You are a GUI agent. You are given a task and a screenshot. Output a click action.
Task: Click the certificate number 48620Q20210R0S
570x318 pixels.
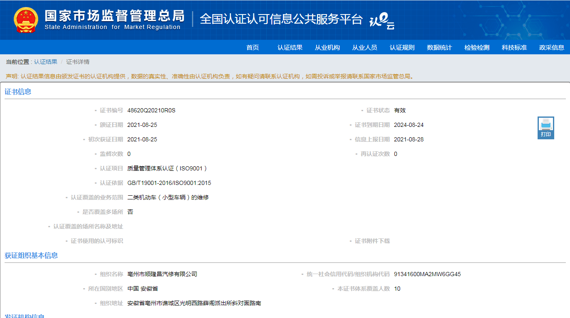click(151, 110)
